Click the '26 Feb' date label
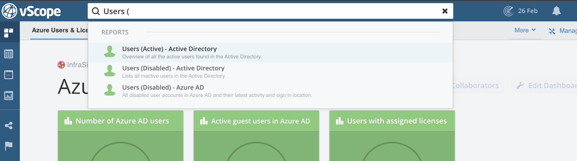 pos(528,11)
